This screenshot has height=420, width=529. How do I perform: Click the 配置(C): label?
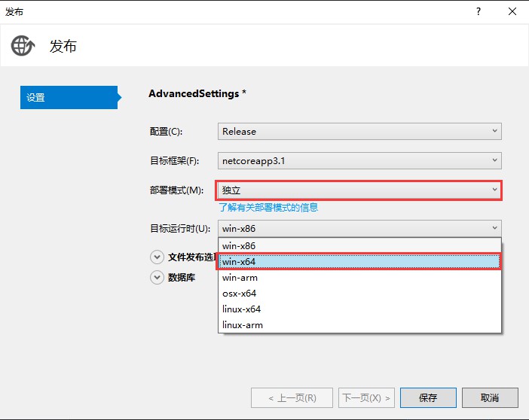coord(166,132)
